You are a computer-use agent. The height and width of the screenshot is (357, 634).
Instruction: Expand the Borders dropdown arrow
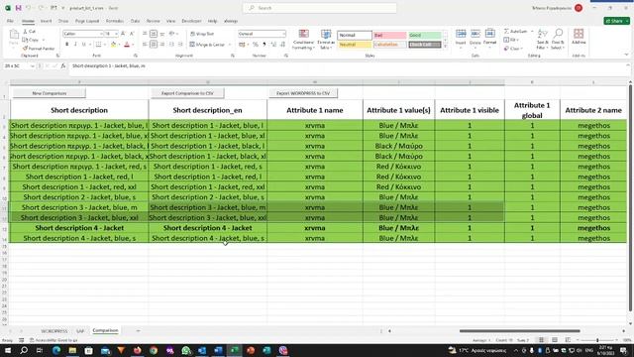click(105, 45)
